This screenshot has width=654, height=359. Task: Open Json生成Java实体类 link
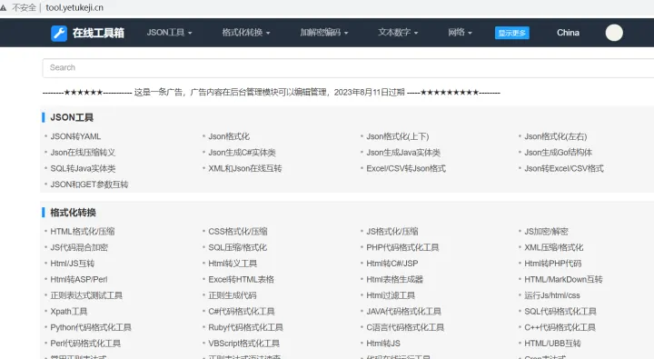tap(403, 153)
